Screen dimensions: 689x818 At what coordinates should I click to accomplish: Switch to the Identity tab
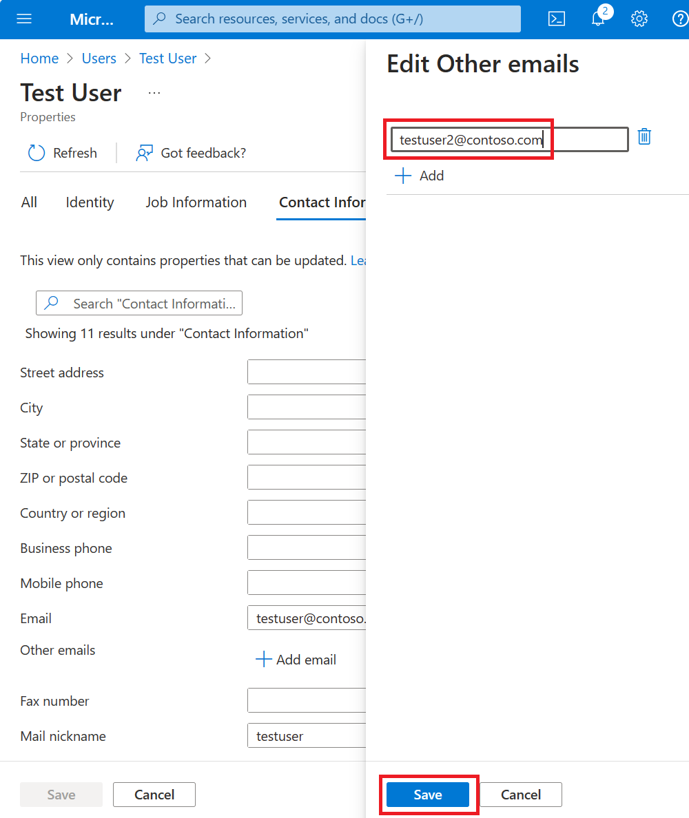(90, 202)
